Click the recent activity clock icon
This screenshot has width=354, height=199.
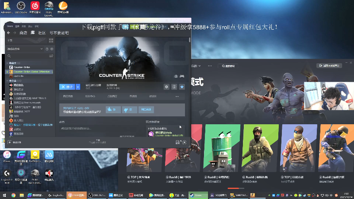(47, 49)
